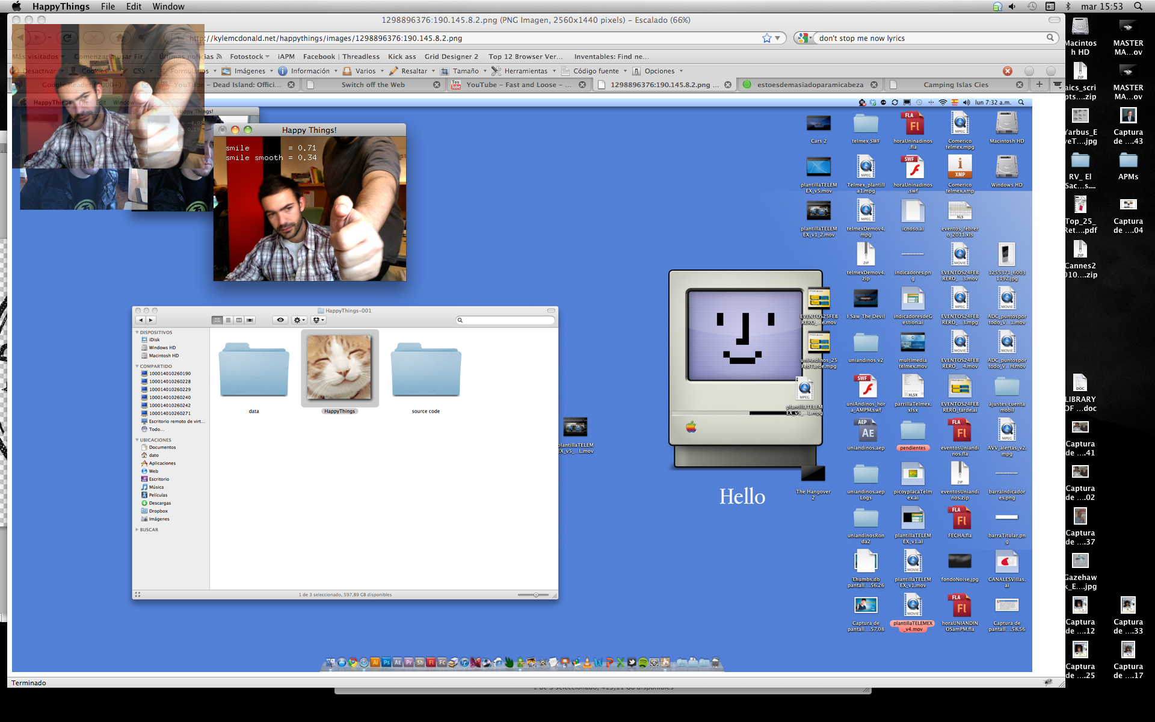The image size is (1155, 722).
Task: Toggle toolbar visibility with the window pill button
Action: tap(1054, 20)
